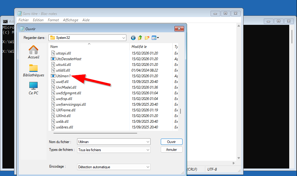Create a new folder icon
Image resolution: width=297 pixels, height=176 pixels.
click(147, 38)
